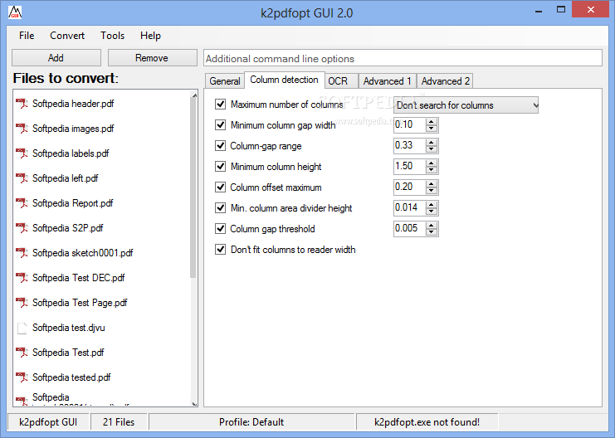This screenshot has width=615, height=438.
Task: Decrease Column gap threshold value
Action: pyautogui.click(x=432, y=232)
